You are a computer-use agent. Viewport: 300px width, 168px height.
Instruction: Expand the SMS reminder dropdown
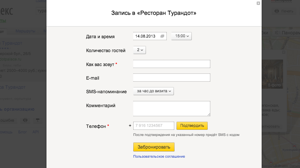[x=153, y=91]
